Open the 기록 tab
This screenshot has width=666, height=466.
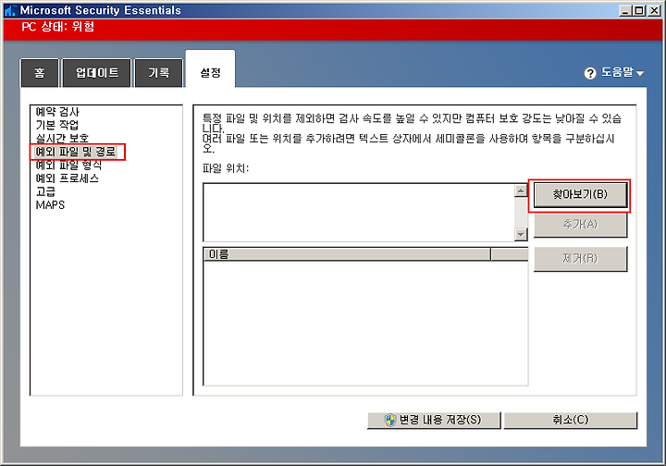[x=159, y=73]
